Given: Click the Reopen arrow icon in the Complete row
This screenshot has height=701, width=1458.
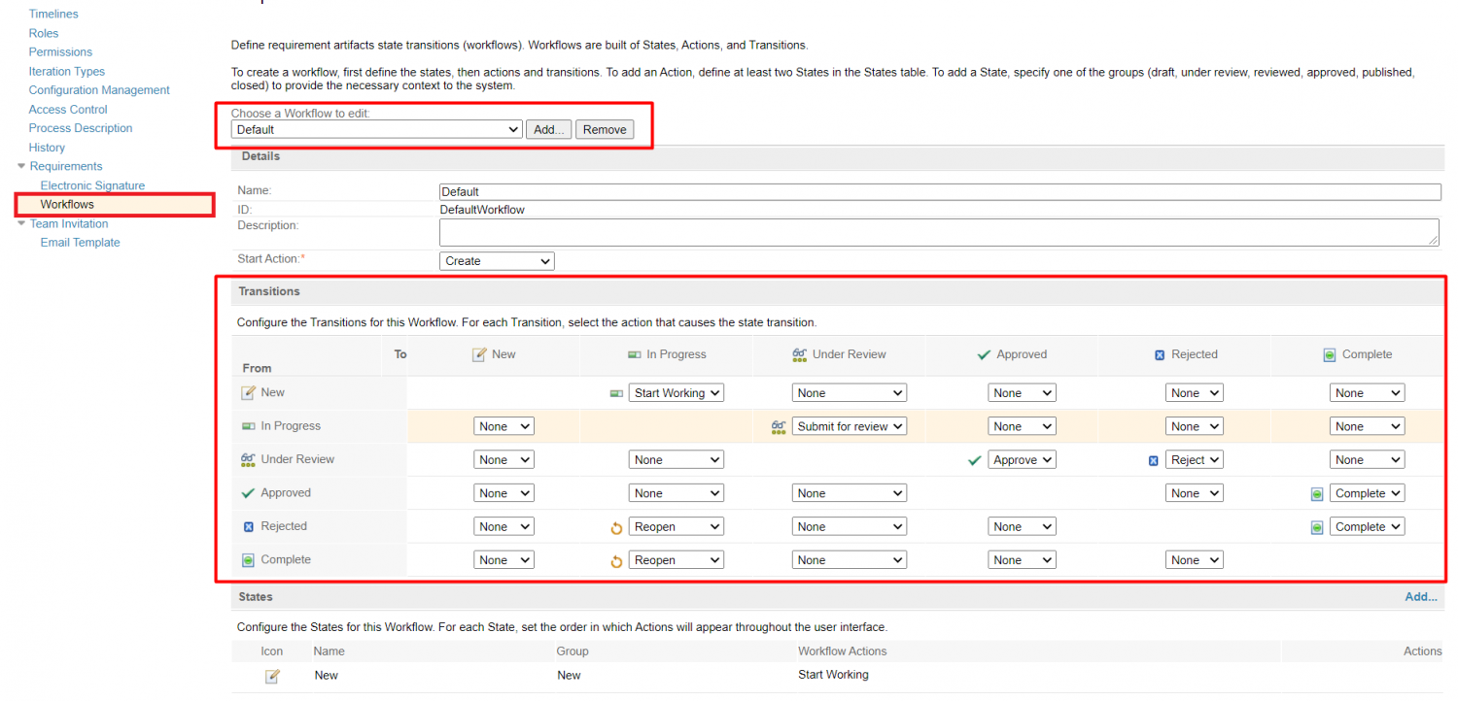Looking at the screenshot, I should (x=616, y=559).
